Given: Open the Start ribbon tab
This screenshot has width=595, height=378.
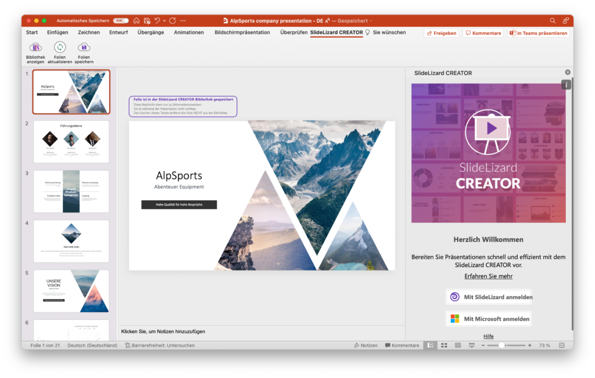Looking at the screenshot, I should (x=32, y=33).
